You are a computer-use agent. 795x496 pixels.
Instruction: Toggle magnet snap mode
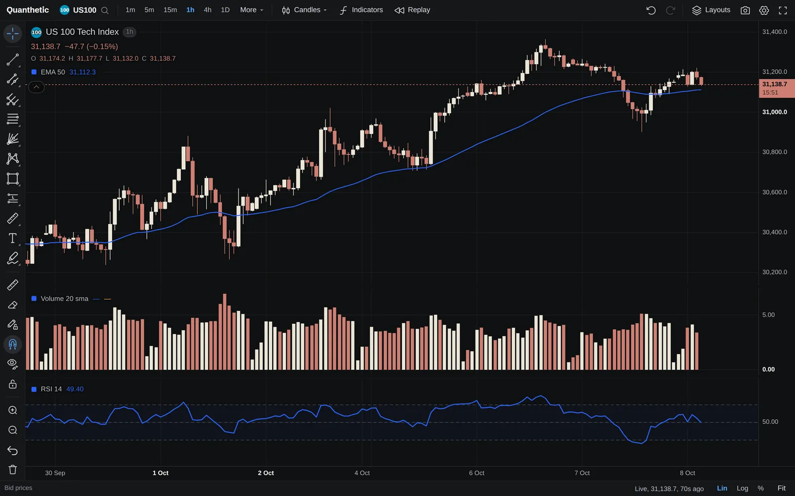click(x=12, y=344)
